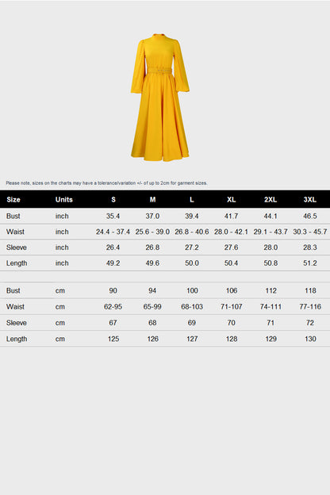Click the 'Length' label in cm row
This screenshot has height=495, width=330.
click(x=17, y=339)
